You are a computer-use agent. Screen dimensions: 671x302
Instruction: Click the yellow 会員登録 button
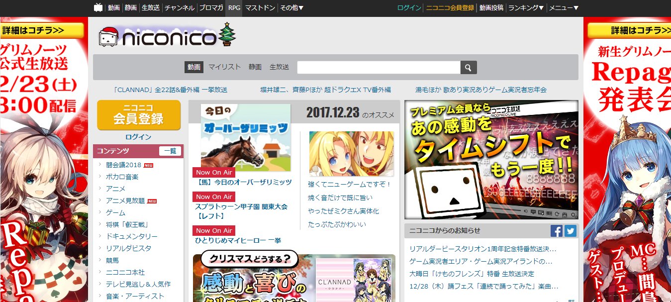[x=139, y=115]
